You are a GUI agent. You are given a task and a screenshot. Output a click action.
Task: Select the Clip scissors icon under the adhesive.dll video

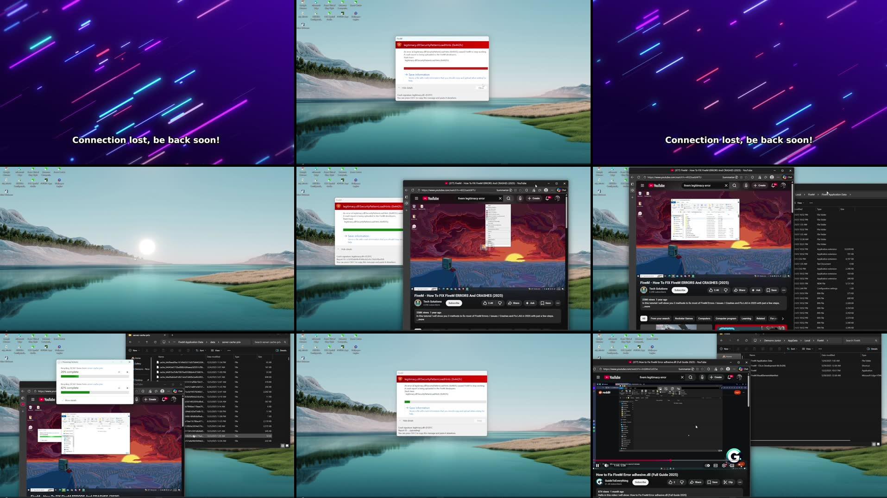point(730,482)
